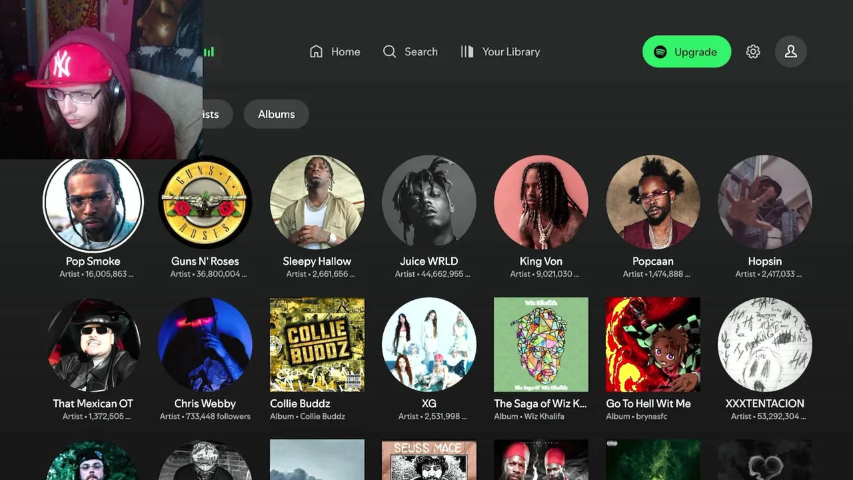Viewport: 853px width, 480px height.
Task: Open XXXTENTACION artist picture
Action: click(765, 345)
